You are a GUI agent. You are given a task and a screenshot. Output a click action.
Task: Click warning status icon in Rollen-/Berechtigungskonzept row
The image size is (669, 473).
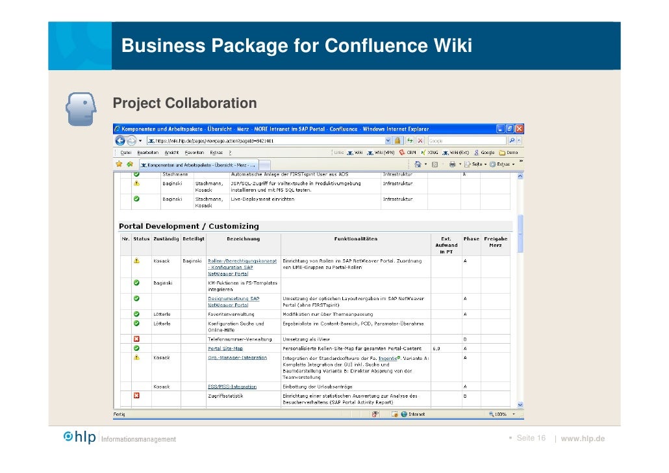pyautogui.click(x=136, y=261)
